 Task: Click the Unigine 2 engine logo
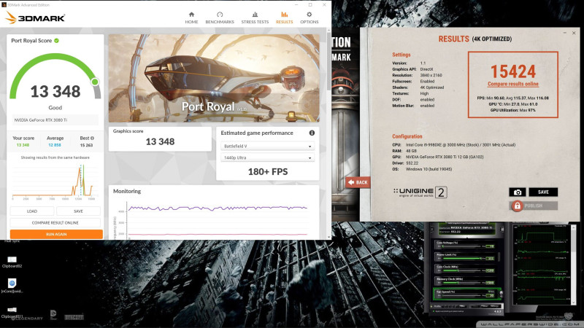pos(420,192)
